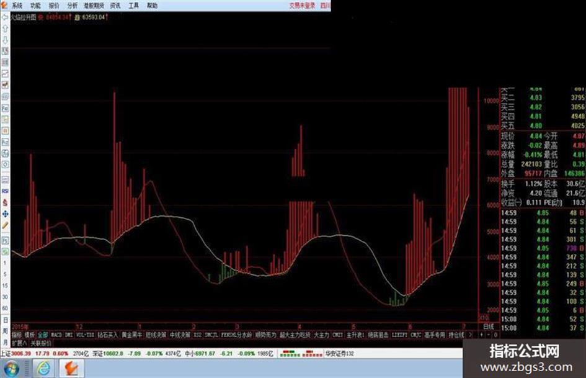
Task: Switch to the monthly (月) period
Action: point(5,343)
